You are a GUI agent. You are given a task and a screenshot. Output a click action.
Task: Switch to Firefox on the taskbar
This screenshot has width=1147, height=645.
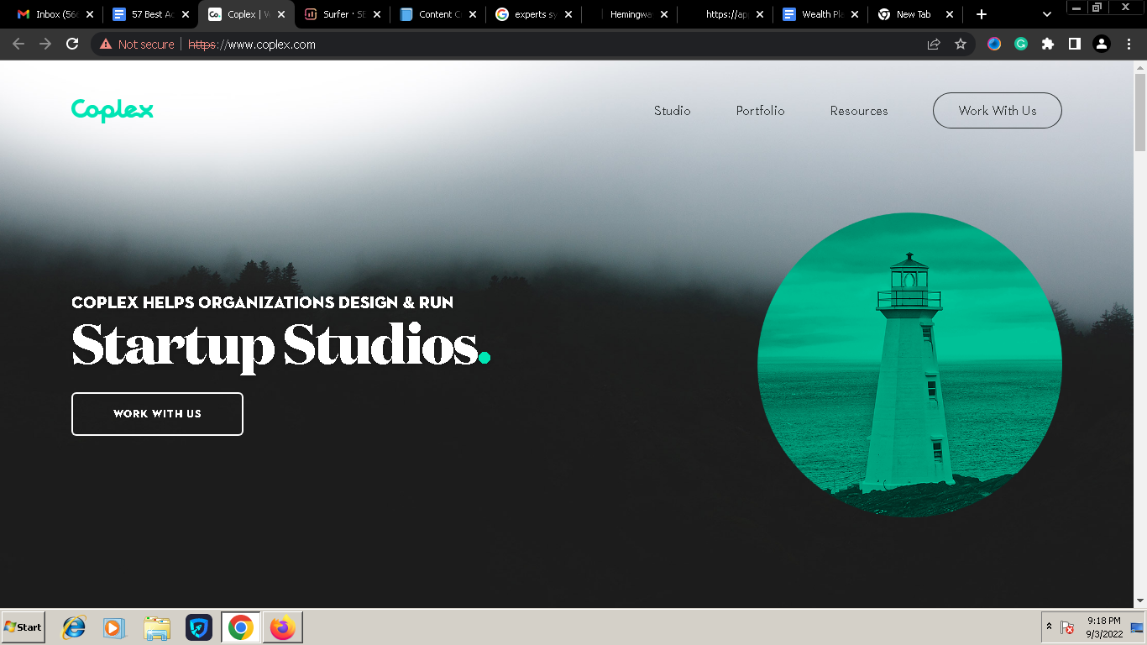283,627
